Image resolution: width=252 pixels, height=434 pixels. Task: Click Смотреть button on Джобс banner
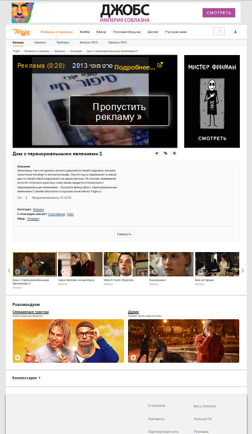[x=219, y=13]
